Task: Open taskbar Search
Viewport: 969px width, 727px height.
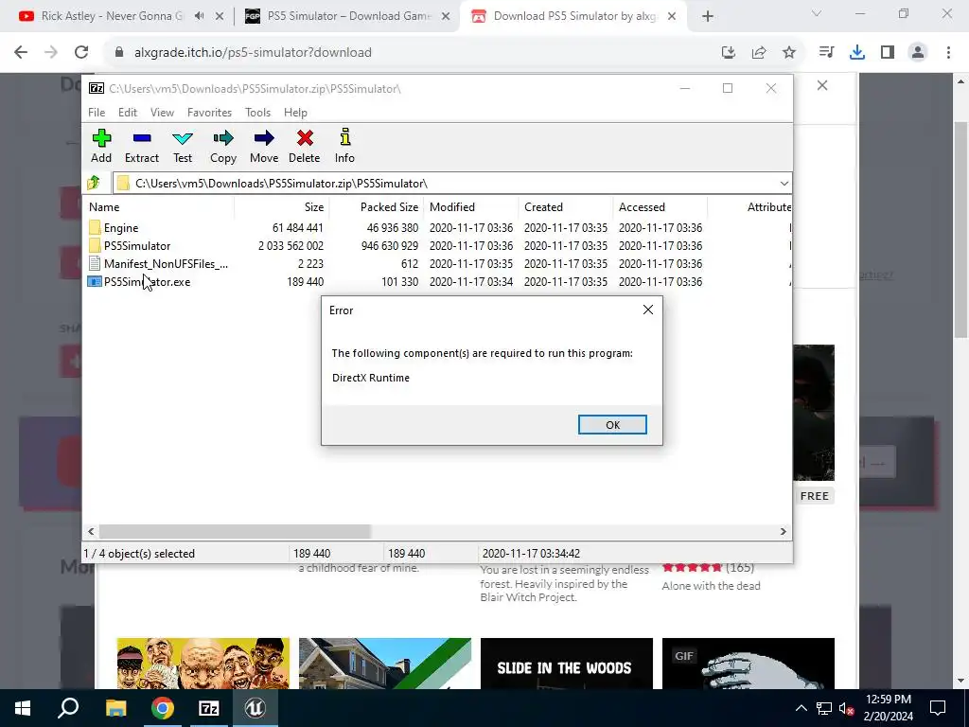Action: point(68,708)
